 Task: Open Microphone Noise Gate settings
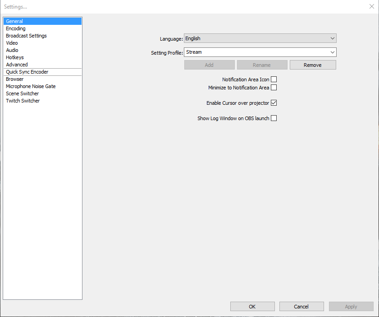[x=42, y=86]
